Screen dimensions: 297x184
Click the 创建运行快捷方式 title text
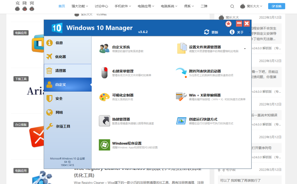(203, 119)
